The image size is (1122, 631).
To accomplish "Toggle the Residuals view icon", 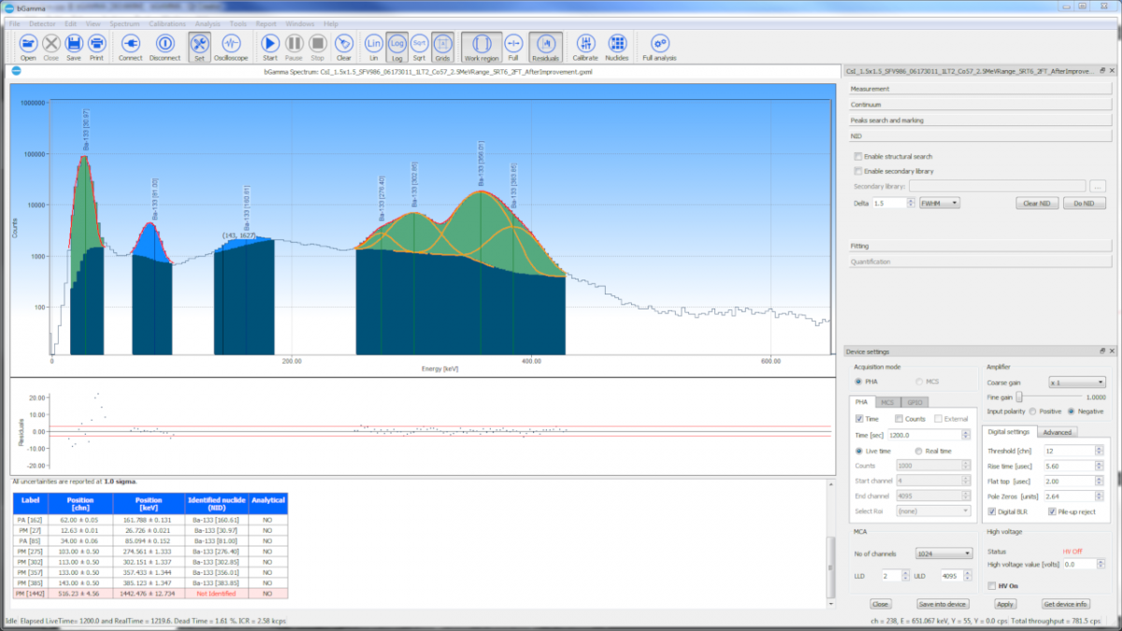I will [x=545, y=44].
